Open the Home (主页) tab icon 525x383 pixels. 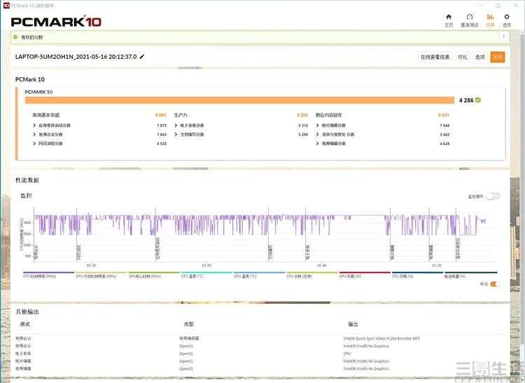point(449,17)
